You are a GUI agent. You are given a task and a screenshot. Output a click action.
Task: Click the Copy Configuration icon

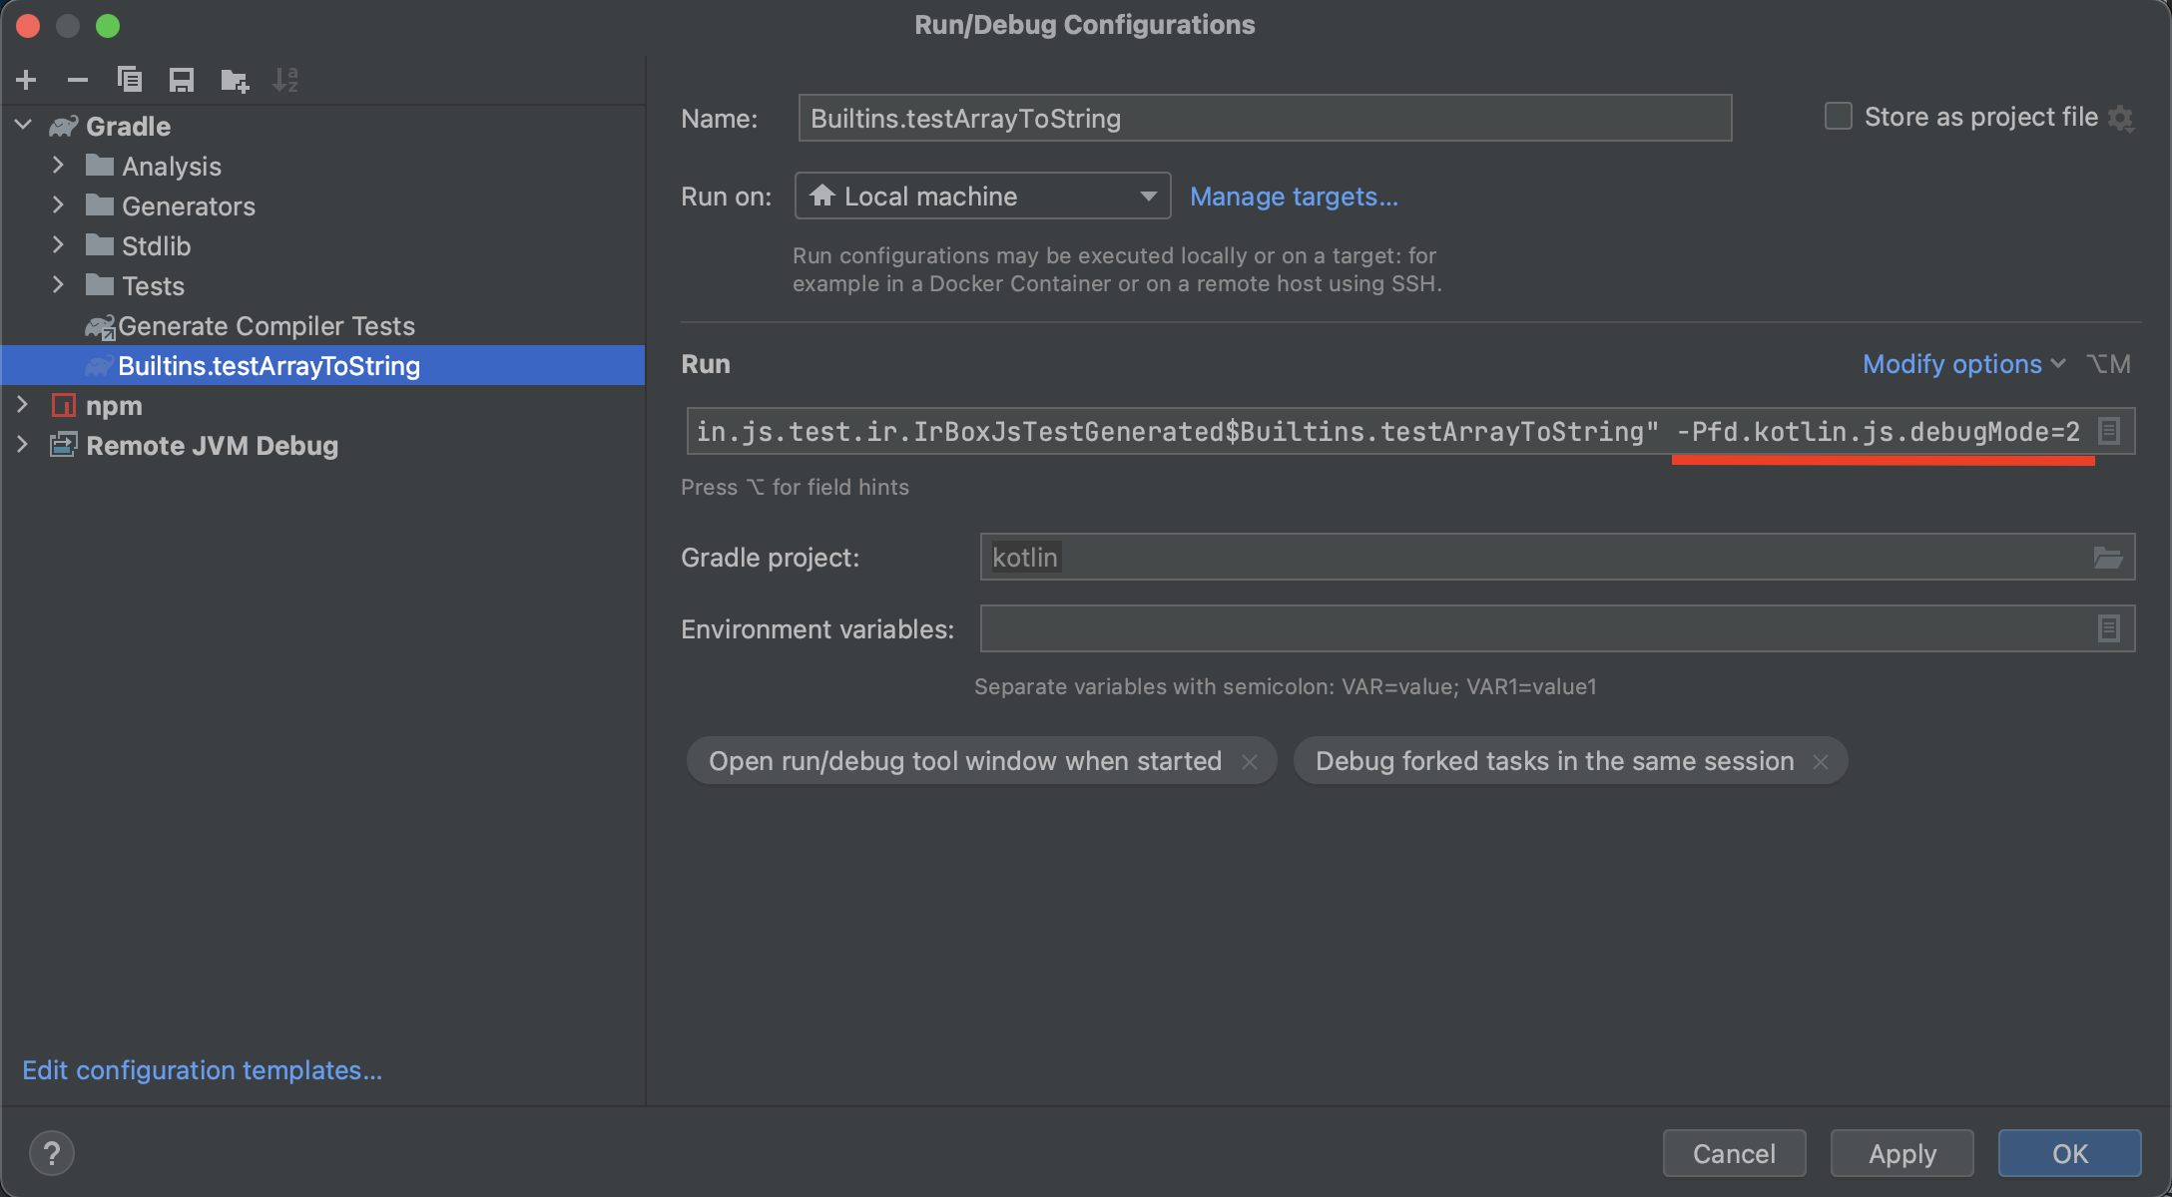coord(130,80)
